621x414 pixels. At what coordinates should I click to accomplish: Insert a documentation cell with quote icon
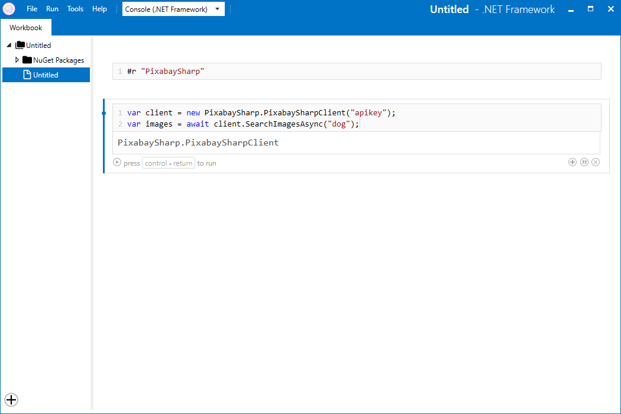click(x=584, y=162)
